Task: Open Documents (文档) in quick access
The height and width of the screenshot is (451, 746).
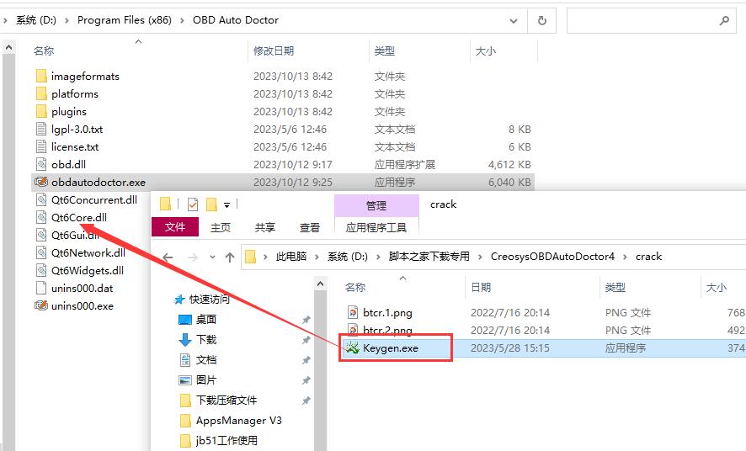Action: [x=206, y=360]
